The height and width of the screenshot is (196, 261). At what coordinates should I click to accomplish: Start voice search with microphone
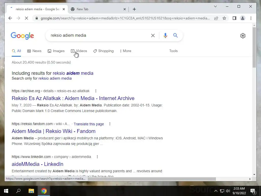pyautogui.click(x=165, y=35)
